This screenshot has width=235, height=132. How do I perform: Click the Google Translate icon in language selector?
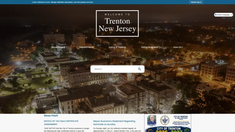[x=216, y=15]
